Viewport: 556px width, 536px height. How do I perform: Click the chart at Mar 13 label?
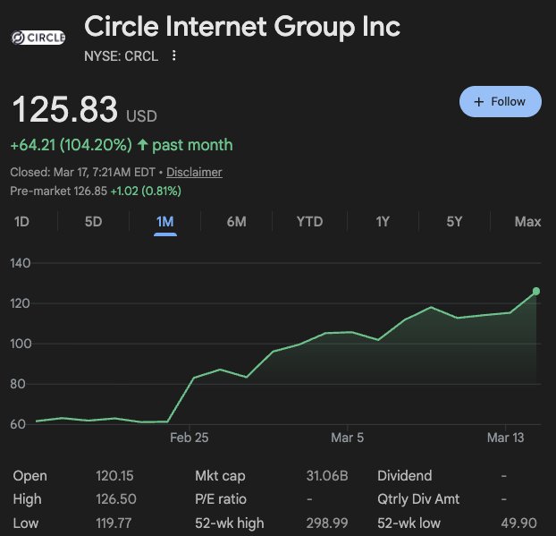[x=506, y=438]
